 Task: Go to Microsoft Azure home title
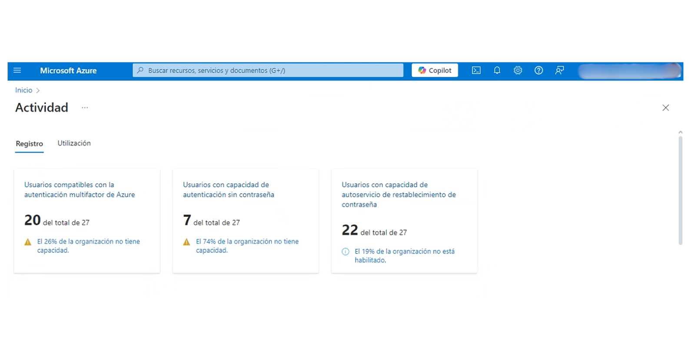tap(68, 71)
